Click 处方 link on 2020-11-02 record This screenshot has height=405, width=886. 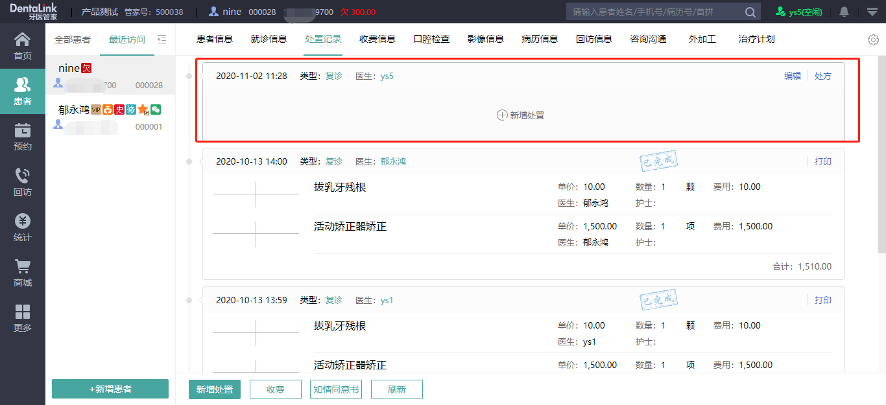[x=823, y=76]
